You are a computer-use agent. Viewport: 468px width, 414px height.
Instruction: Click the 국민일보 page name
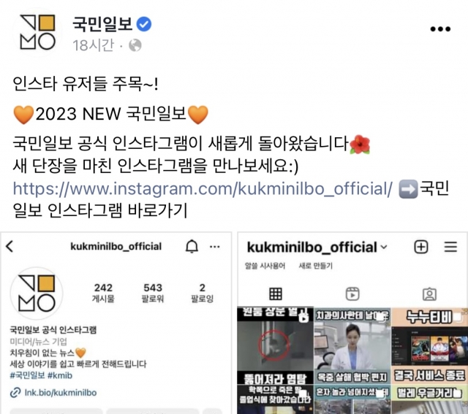102,24
